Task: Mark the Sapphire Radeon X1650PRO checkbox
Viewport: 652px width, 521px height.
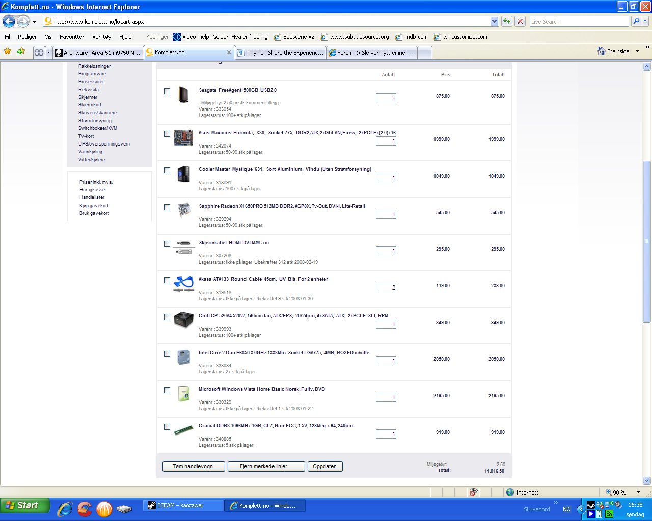Action: click(x=167, y=207)
